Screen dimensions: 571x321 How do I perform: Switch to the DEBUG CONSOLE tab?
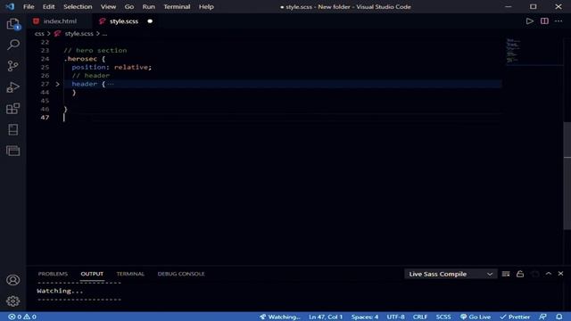[181, 274]
